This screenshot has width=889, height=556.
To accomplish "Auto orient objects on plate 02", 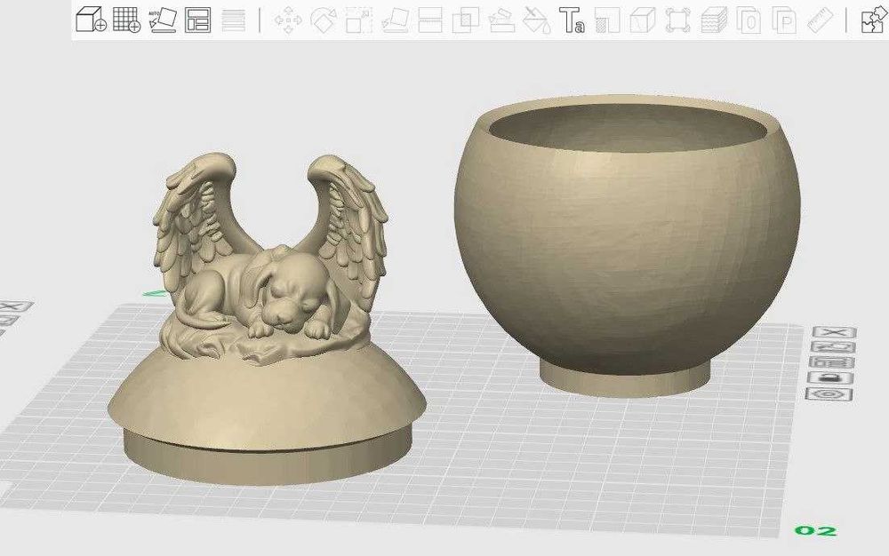I will (832, 347).
